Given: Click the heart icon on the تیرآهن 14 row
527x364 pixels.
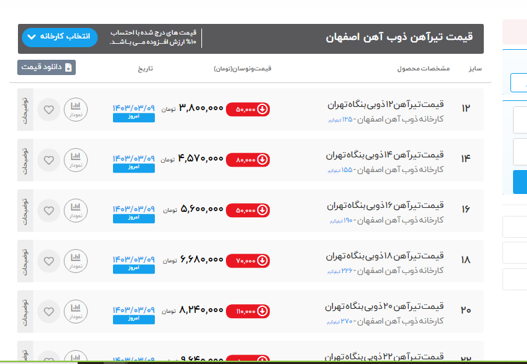Looking at the screenshot, I should [49, 160].
